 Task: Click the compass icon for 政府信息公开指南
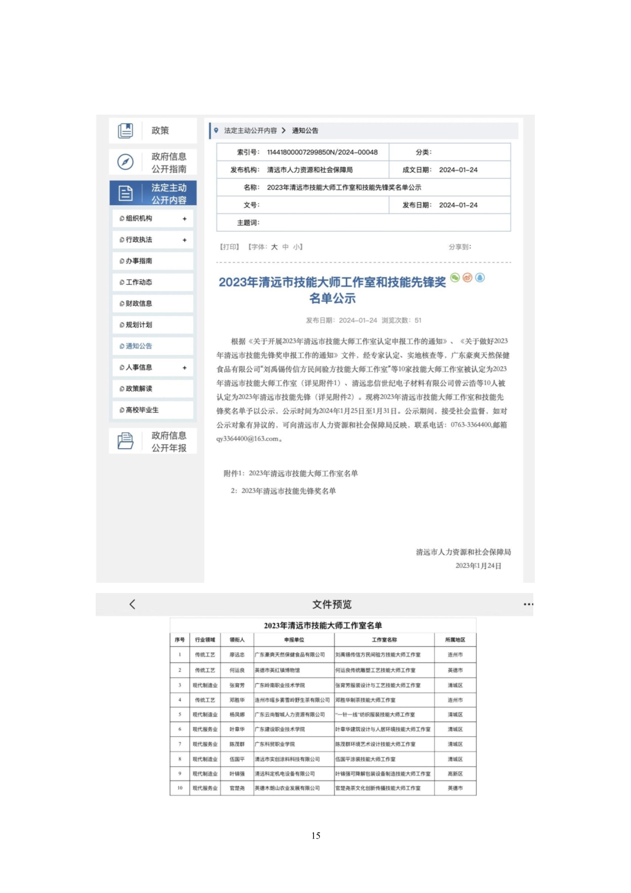click(125, 162)
